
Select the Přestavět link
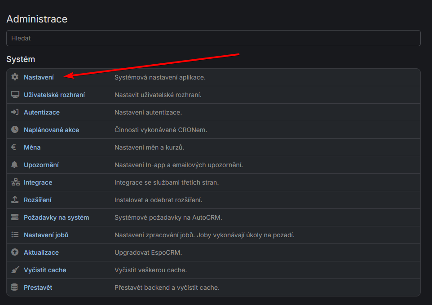click(x=38, y=287)
